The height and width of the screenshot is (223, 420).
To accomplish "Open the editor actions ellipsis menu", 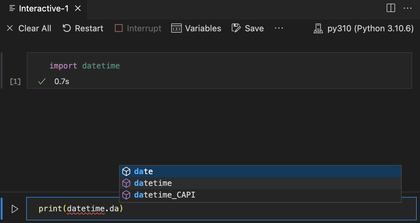I will coord(408,8).
